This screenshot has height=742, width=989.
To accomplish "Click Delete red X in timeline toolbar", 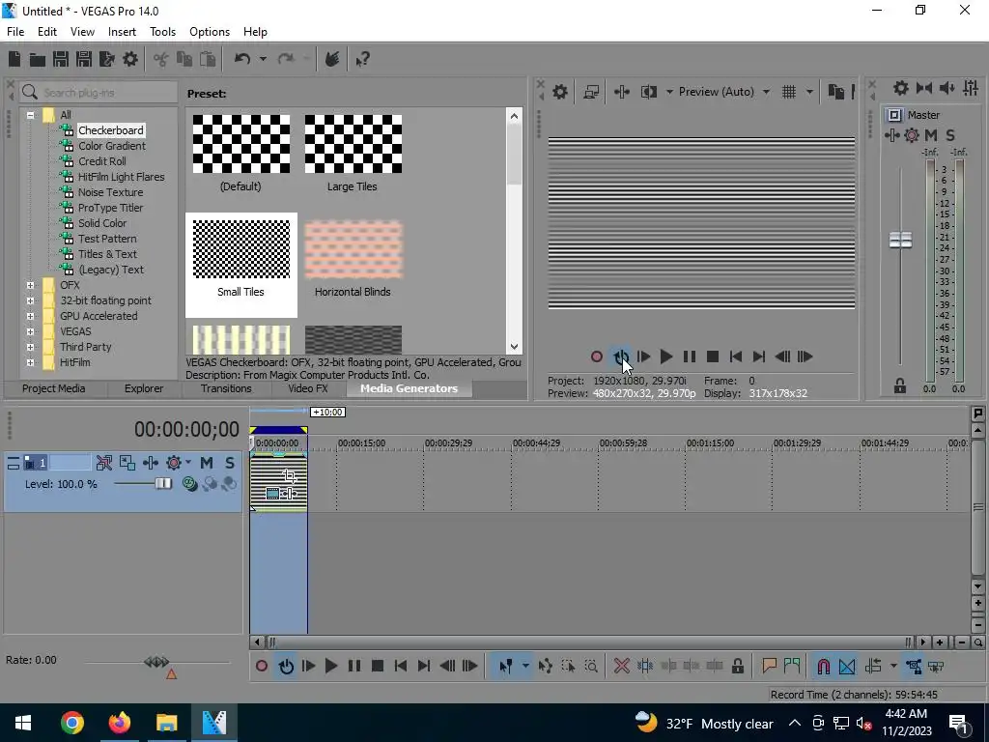I will point(621,666).
